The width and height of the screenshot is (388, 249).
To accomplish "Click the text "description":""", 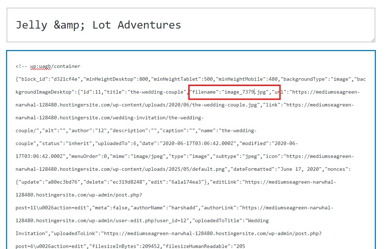I will 133,130.
